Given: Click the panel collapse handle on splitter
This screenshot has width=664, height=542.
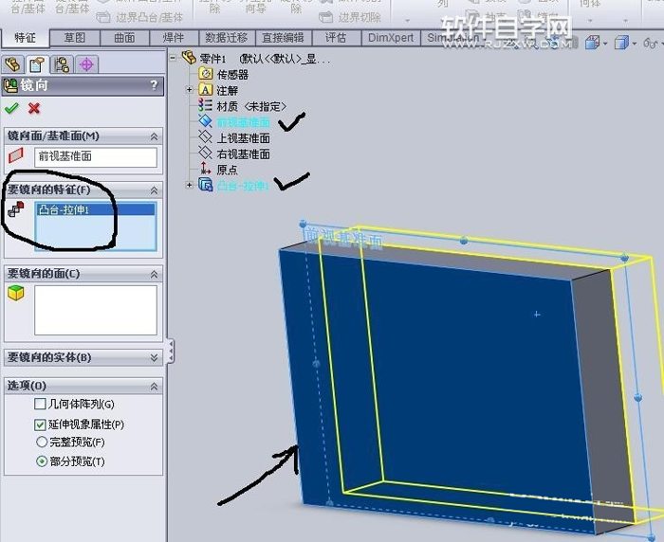Looking at the screenshot, I should 171,352.
